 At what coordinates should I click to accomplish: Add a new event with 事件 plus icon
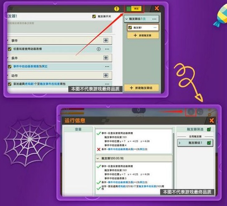coord(106,40)
